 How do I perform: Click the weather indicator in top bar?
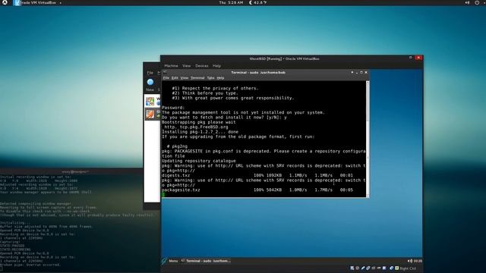coord(258,2)
